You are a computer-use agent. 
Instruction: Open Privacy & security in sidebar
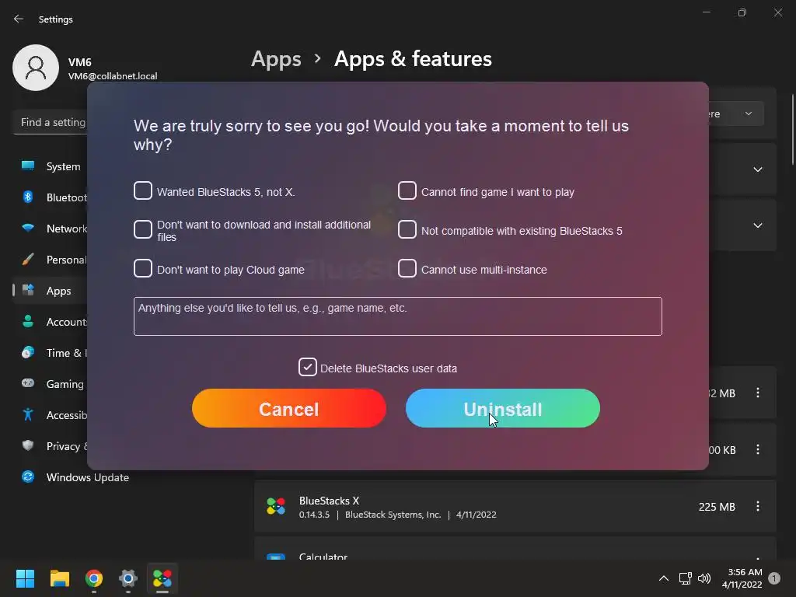click(x=51, y=445)
